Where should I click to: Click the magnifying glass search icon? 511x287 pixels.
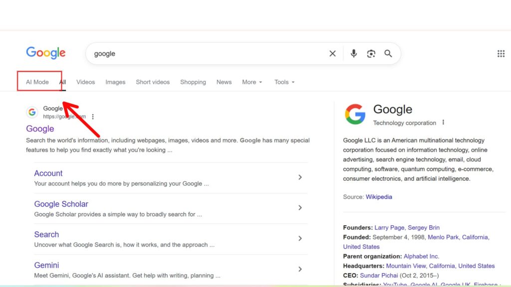click(x=388, y=54)
